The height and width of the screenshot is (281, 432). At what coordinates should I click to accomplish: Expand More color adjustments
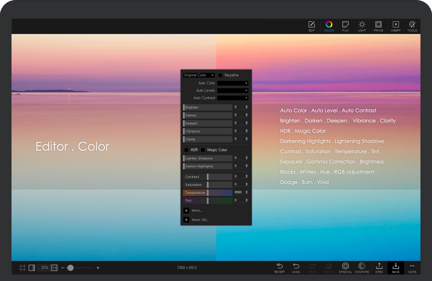click(187, 211)
